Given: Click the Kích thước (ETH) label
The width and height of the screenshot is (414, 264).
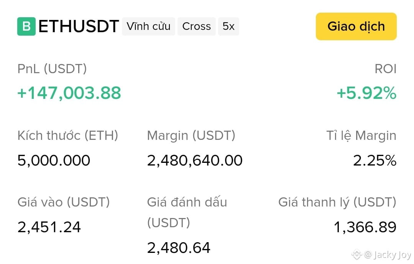Looking at the screenshot, I should pos(68,136).
